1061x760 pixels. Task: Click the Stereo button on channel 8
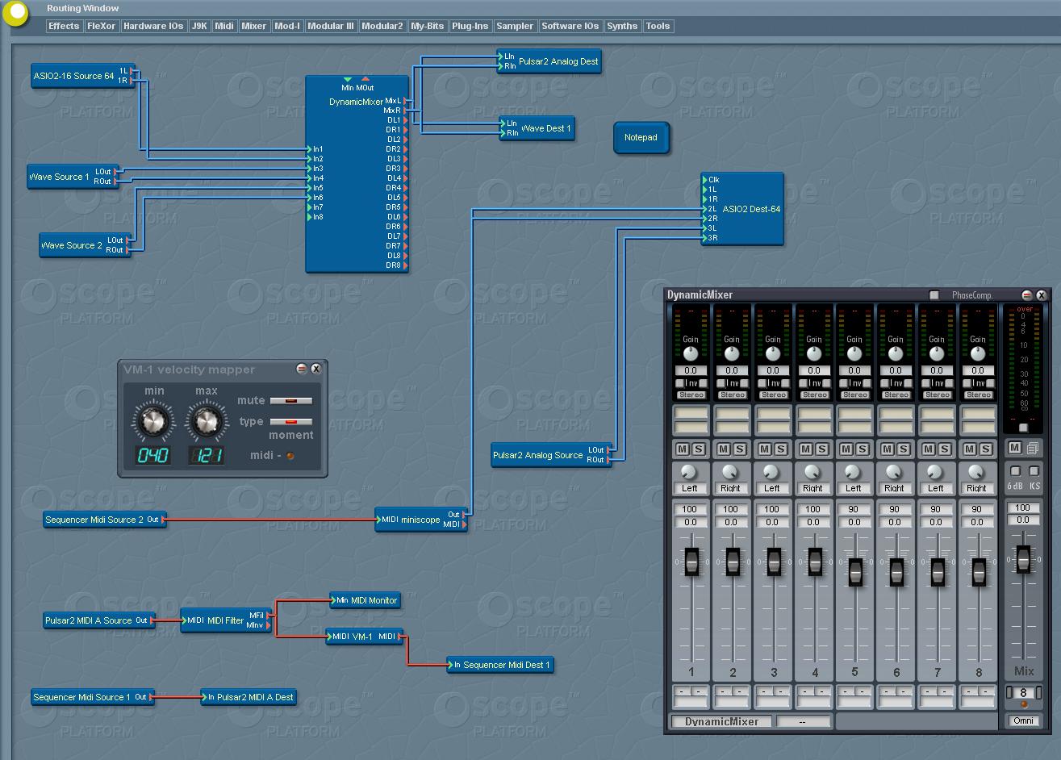tap(978, 395)
